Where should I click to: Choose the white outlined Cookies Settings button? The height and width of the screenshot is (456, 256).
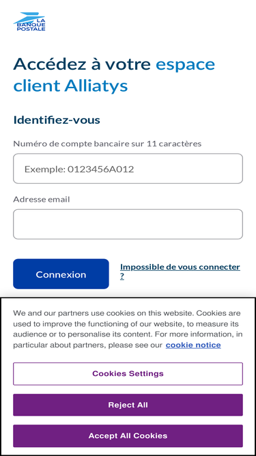click(128, 374)
